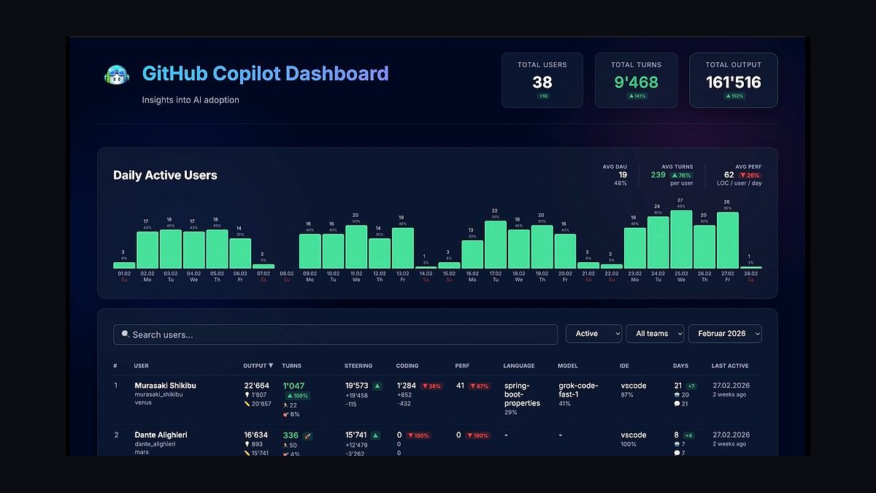Click the Insights into AI adoption subtitle

[x=191, y=100]
